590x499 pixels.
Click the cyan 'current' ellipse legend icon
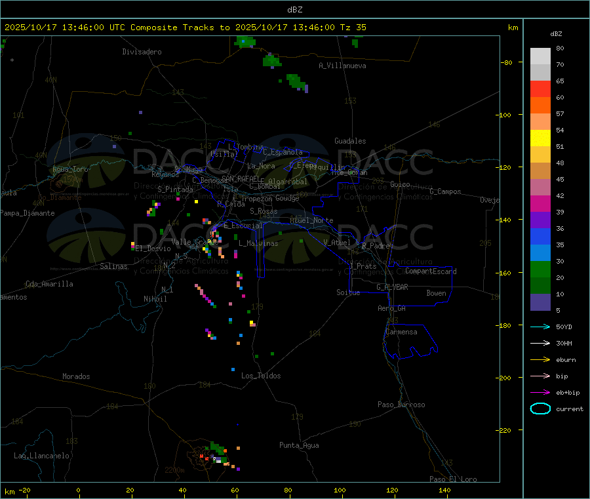[540, 409]
